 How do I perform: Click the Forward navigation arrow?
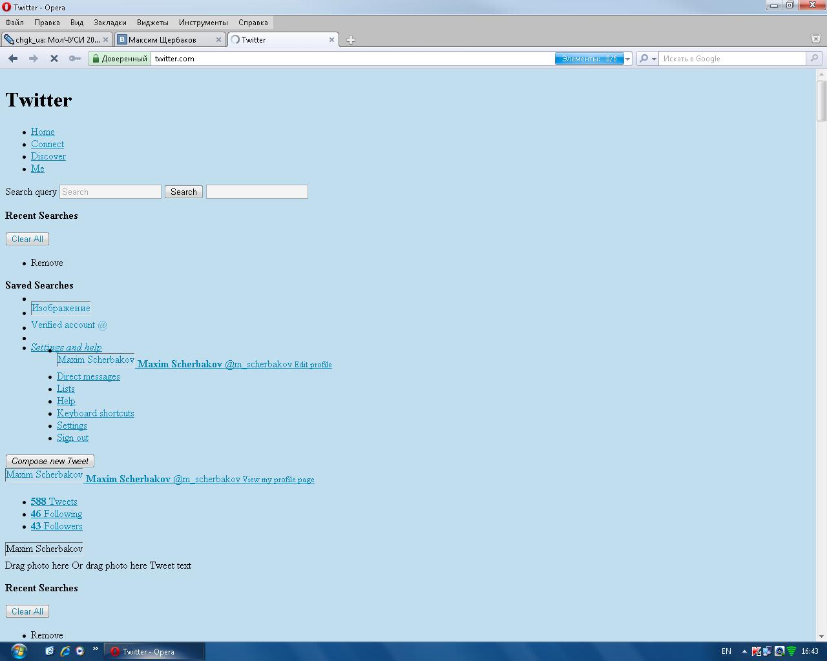click(x=34, y=59)
